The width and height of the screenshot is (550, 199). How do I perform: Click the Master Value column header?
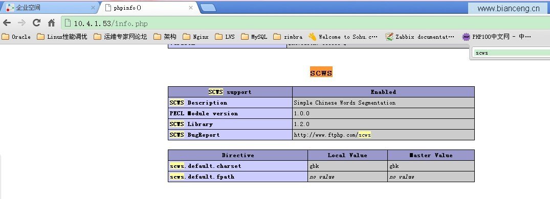(x=431, y=155)
